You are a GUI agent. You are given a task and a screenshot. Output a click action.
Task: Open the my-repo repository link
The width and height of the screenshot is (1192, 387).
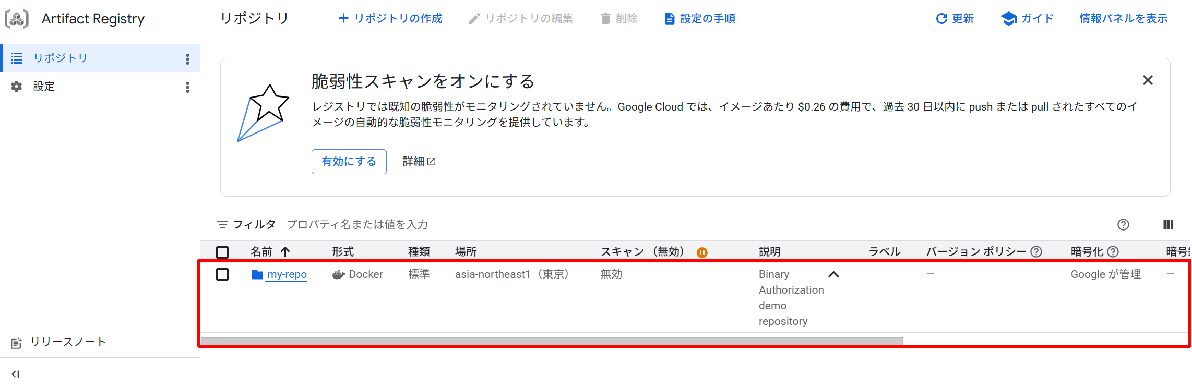287,274
